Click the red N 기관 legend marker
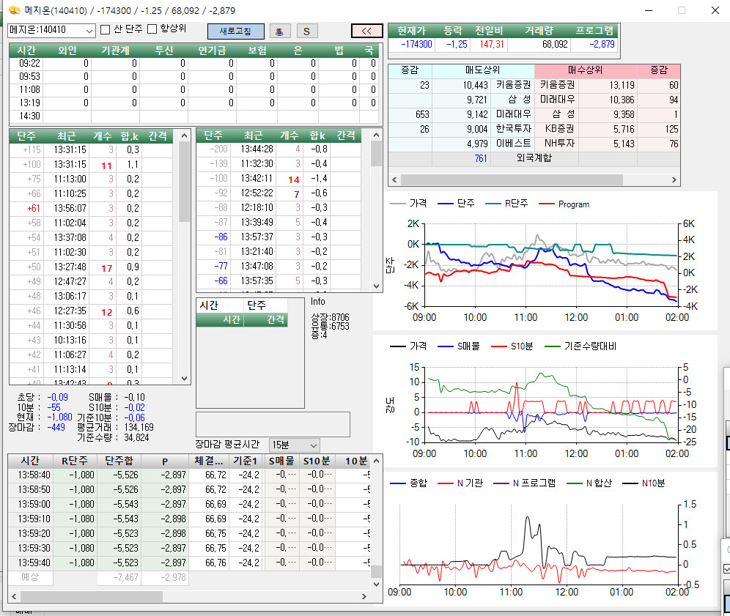This screenshot has height=616, width=730. [446, 483]
